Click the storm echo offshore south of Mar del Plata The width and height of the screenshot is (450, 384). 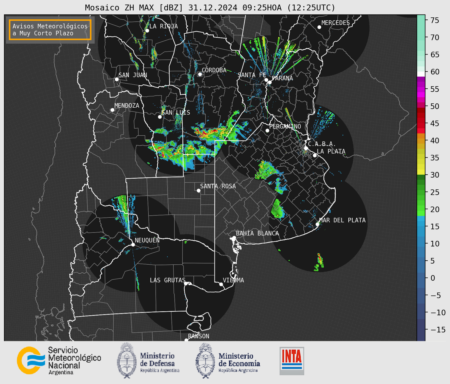point(319,262)
